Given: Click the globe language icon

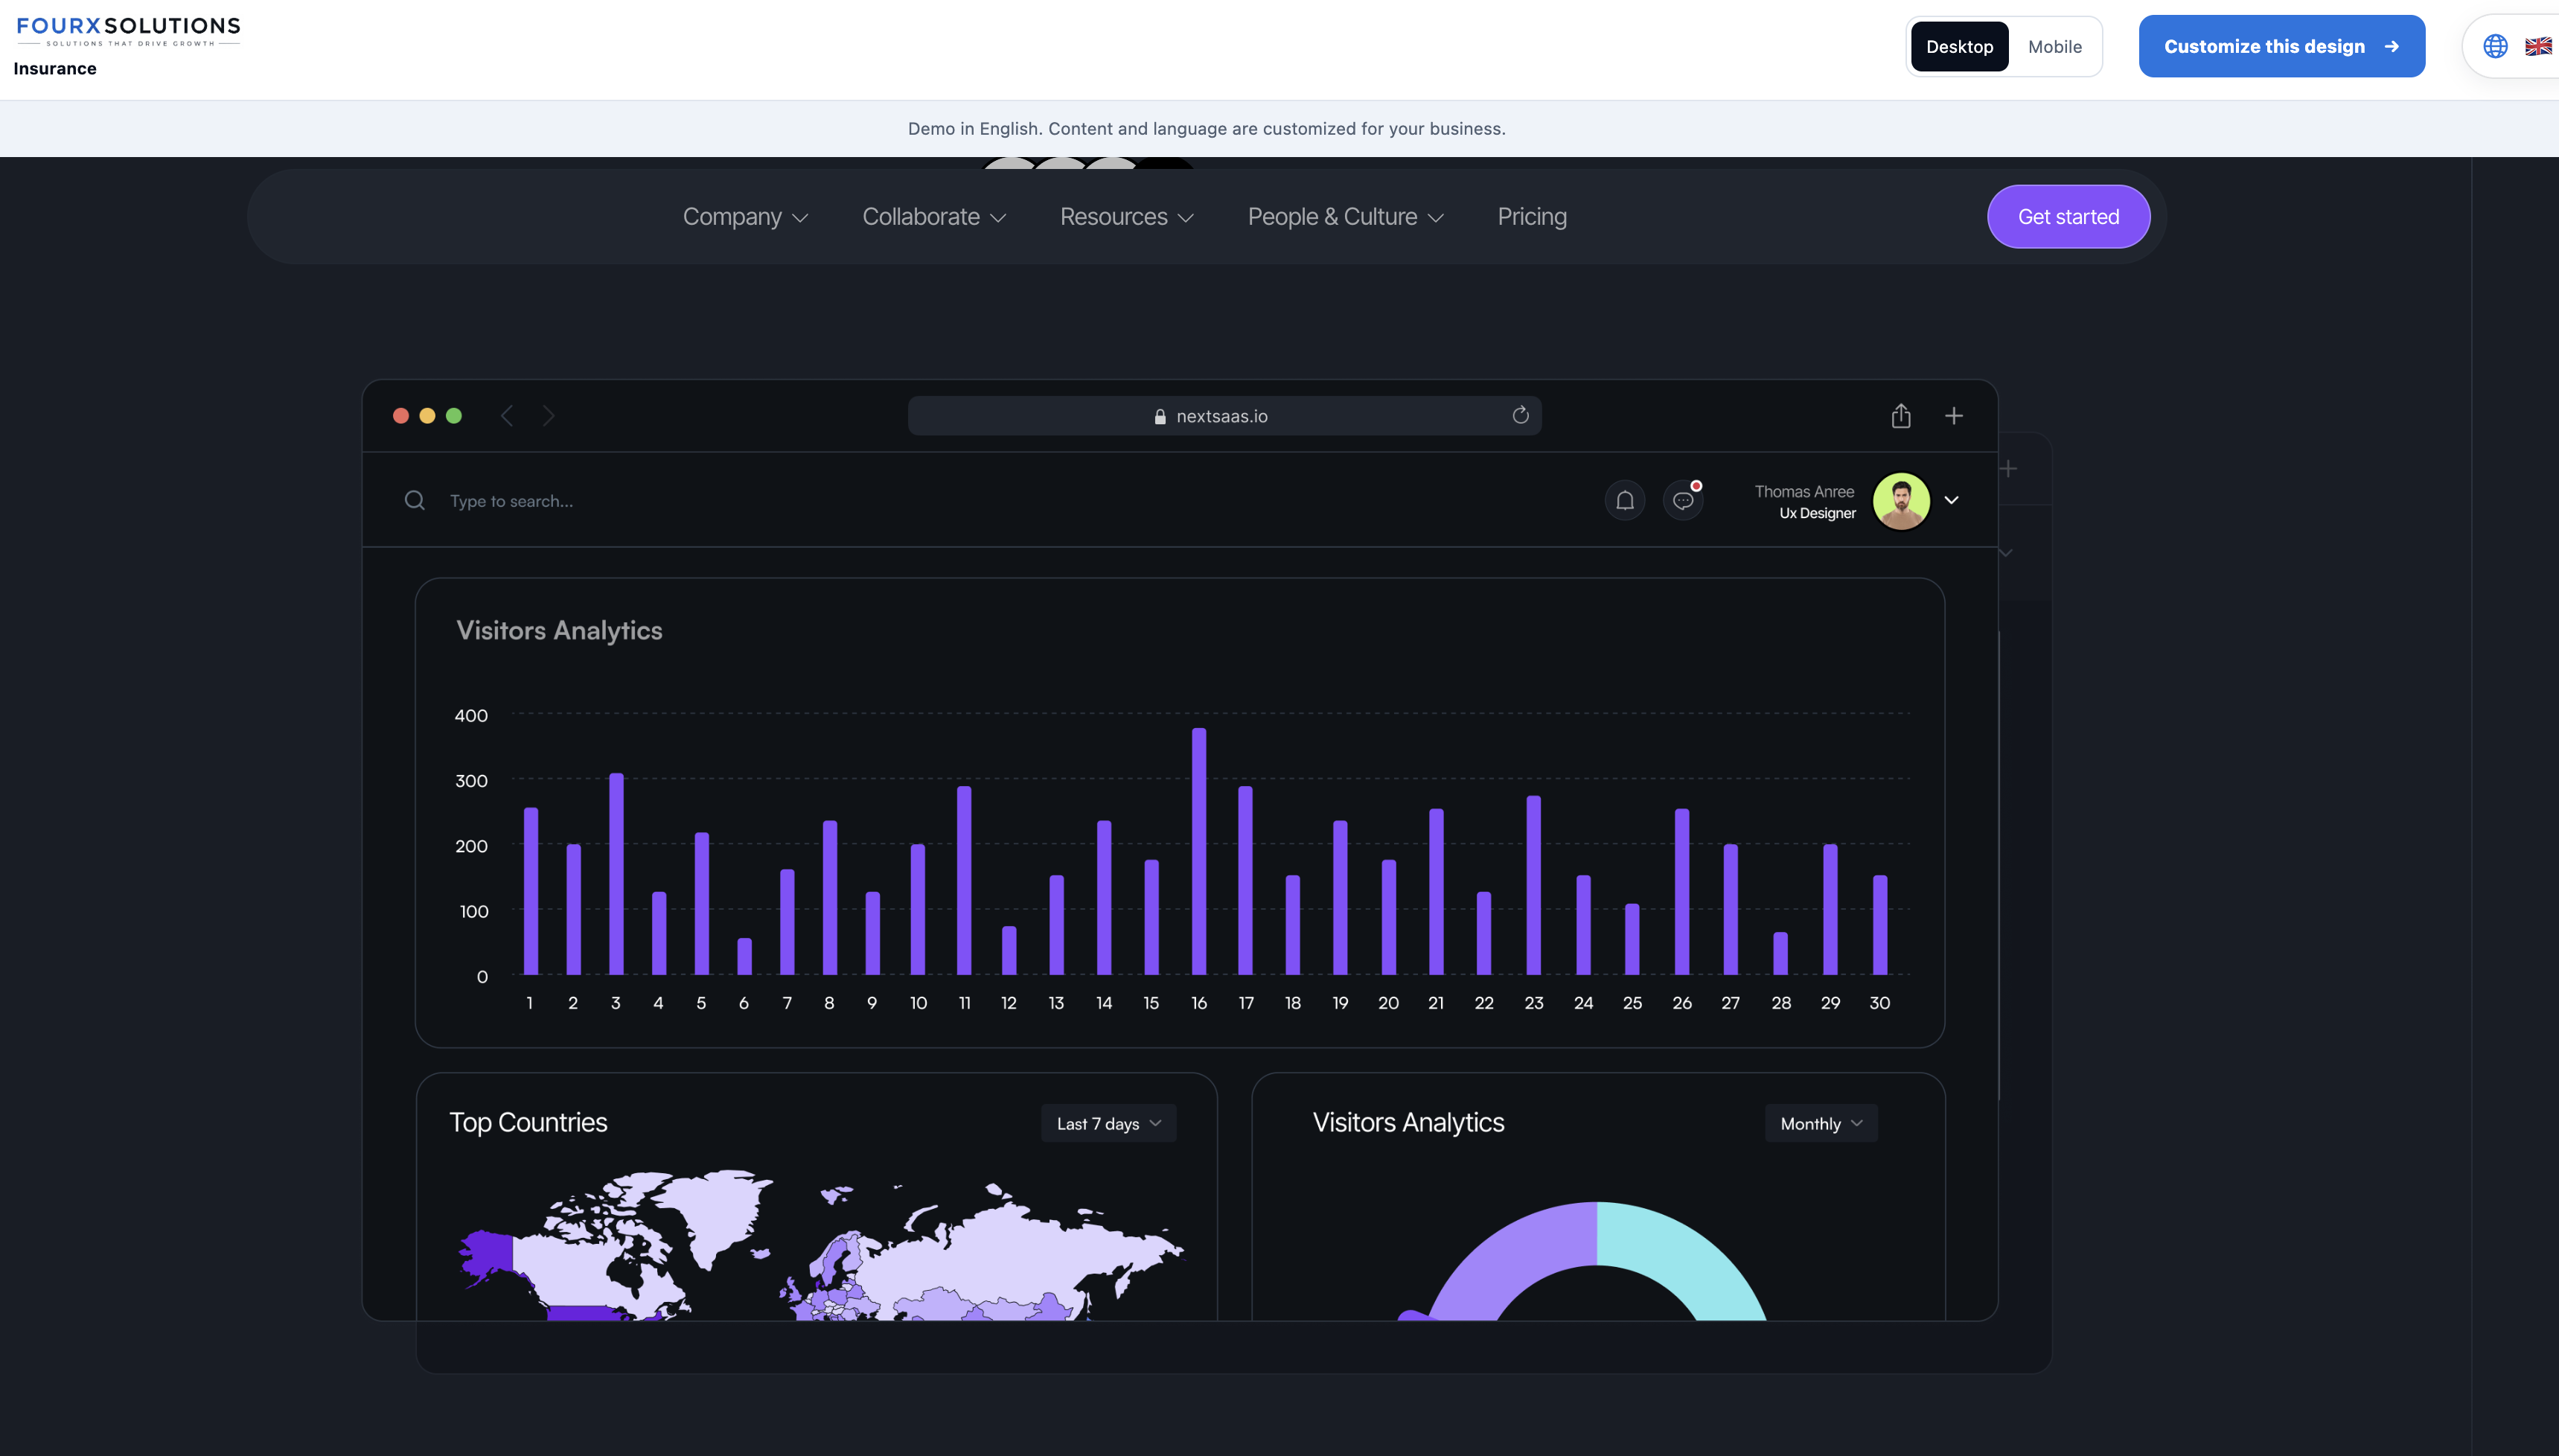Looking at the screenshot, I should (2495, 46).
